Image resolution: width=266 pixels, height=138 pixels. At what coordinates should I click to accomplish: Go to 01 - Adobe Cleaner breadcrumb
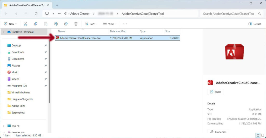[77, 14]
